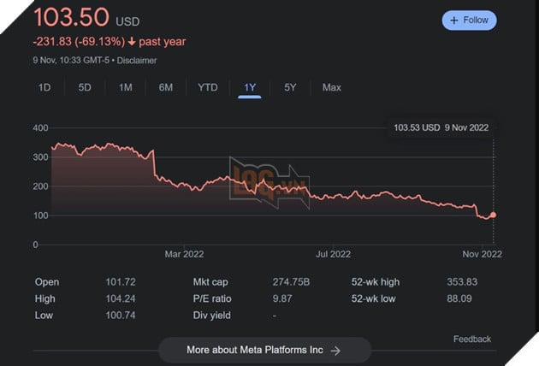Click the chart endpoint dot at Nov 2022
The width and height of the screenshot is (539, 366).
point(493,215)
